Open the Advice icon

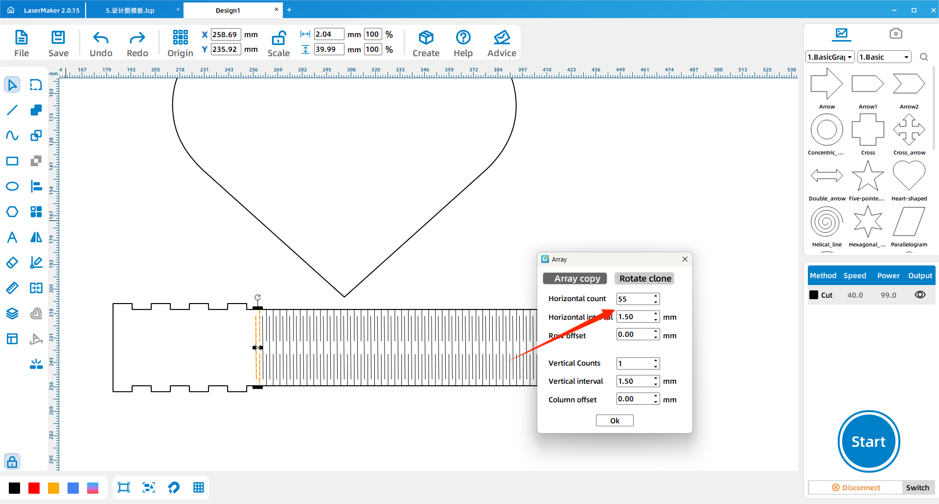(x=502, y=38)
